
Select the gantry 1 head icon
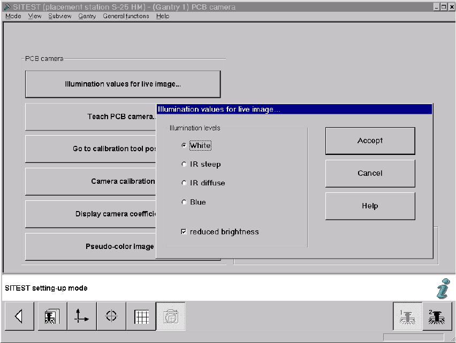click(x=407, y=316)
